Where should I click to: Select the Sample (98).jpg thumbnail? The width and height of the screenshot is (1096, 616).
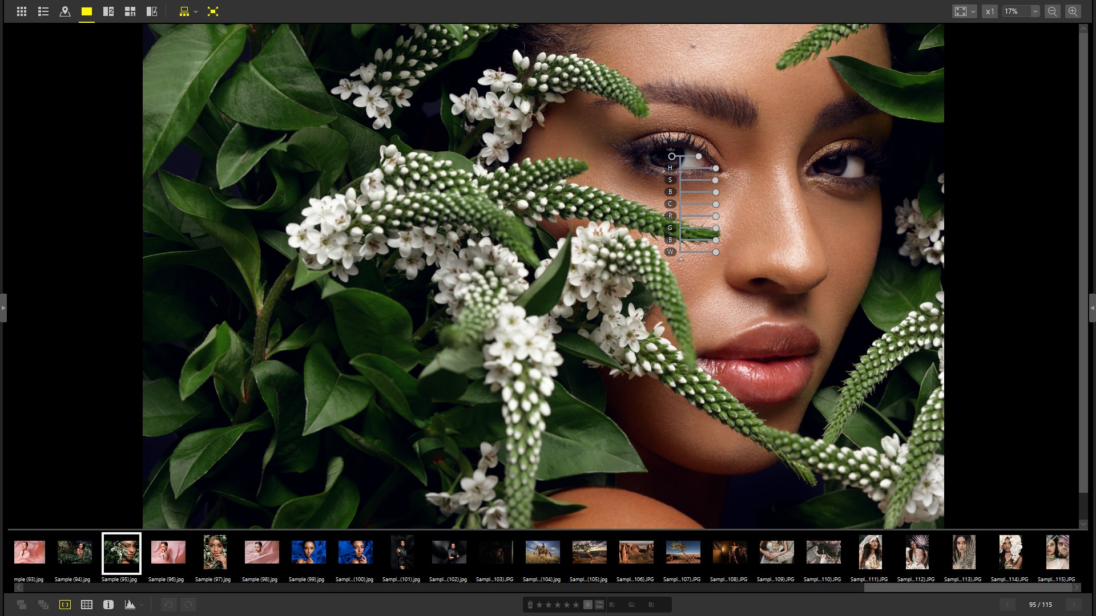(x=261, y=552)
